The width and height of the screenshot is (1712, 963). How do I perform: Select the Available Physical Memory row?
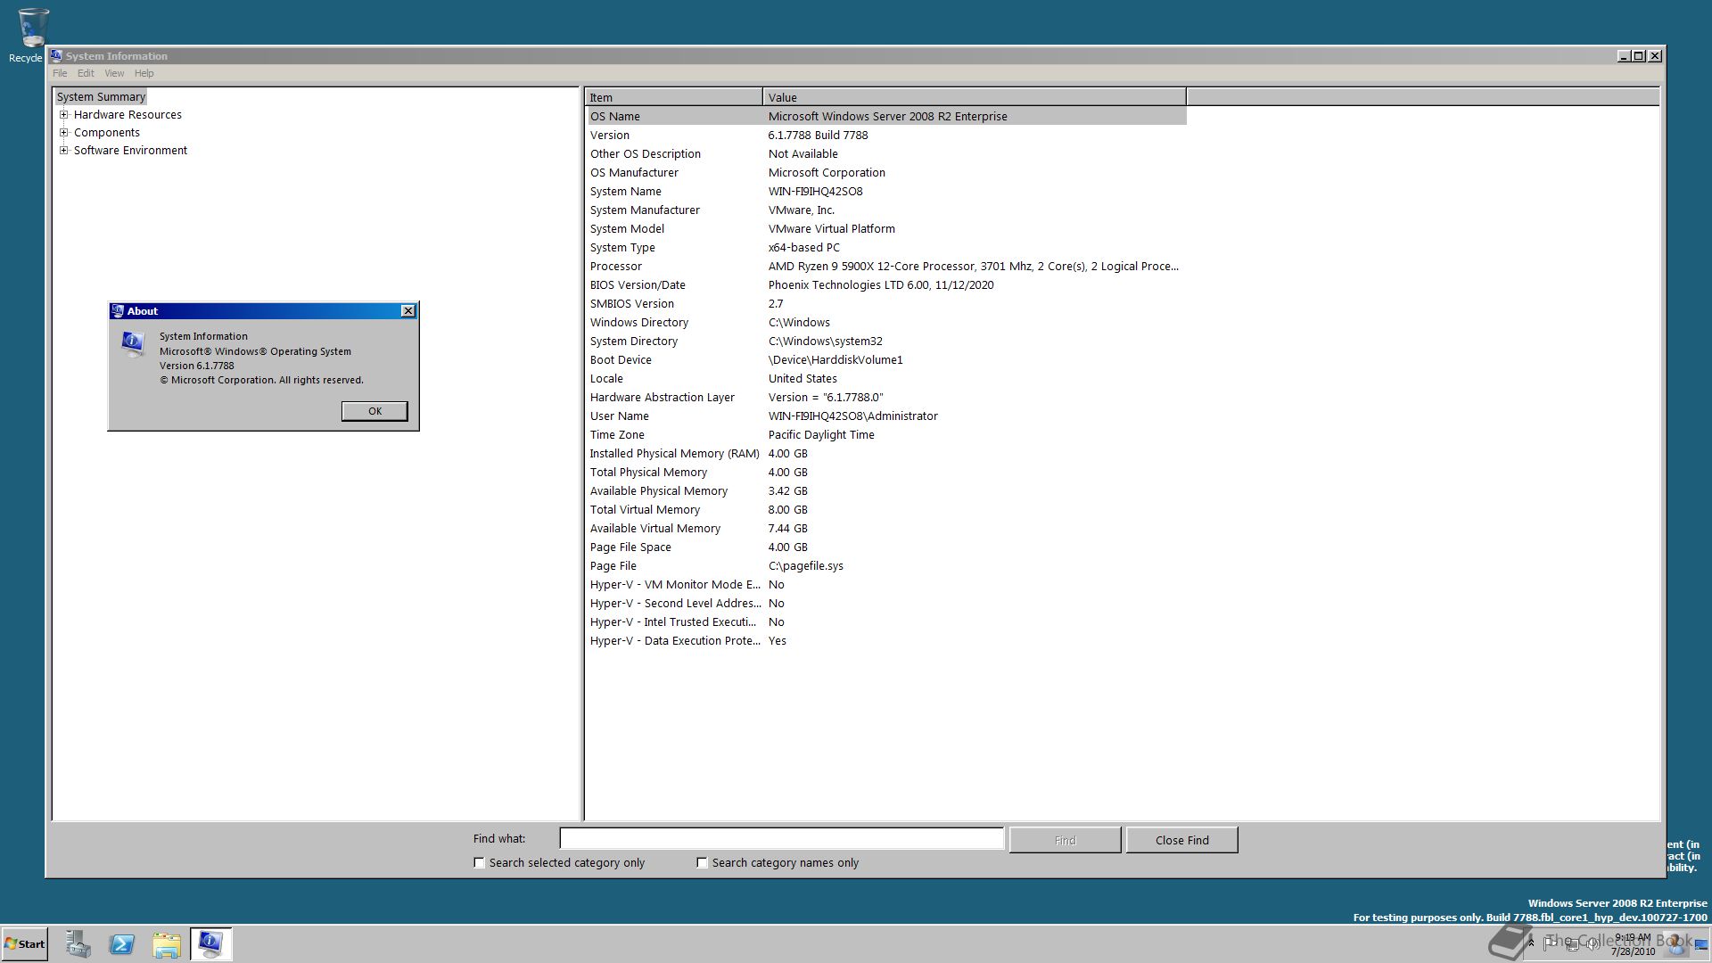pos(885,491)
